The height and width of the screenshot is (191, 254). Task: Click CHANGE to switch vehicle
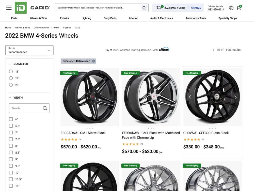(x=196, y=8)
